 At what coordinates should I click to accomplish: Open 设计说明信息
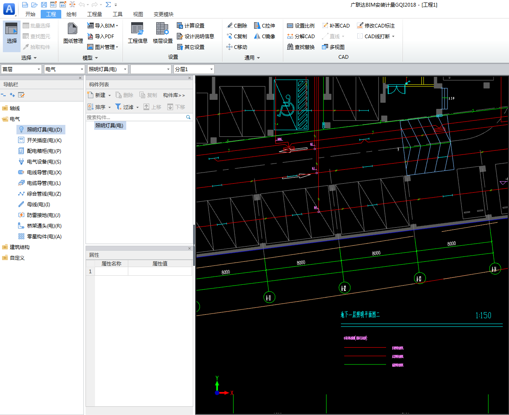click(x=195, y=36)
